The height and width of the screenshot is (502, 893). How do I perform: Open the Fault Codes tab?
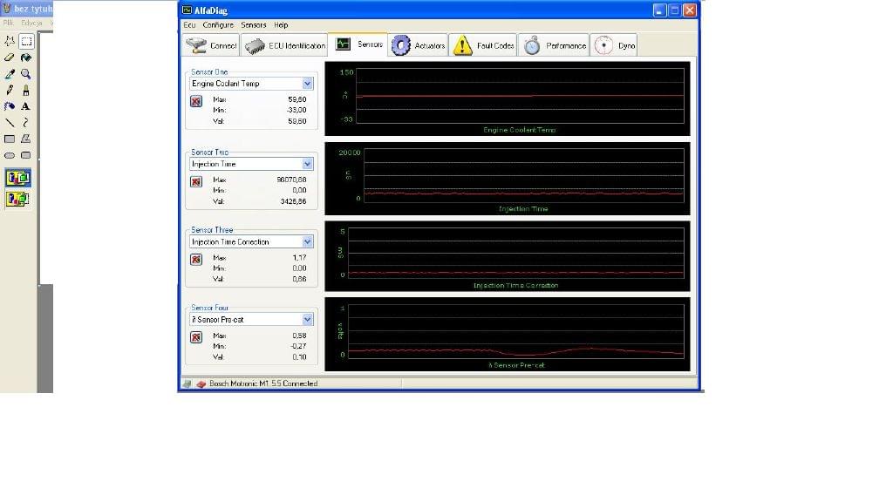tap(483, 45)
